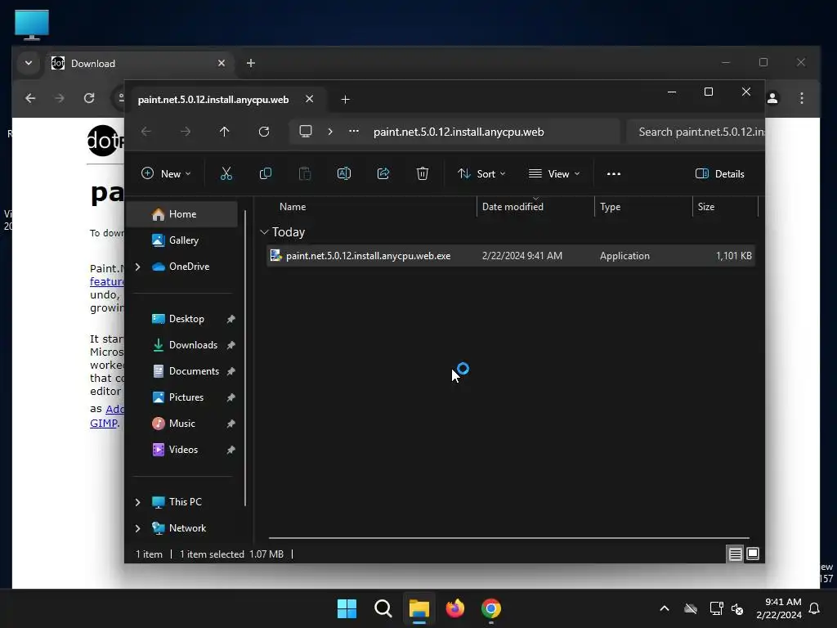Click the GIMP link on the webpage
837x628 pixels.
(x=103, y=423)
